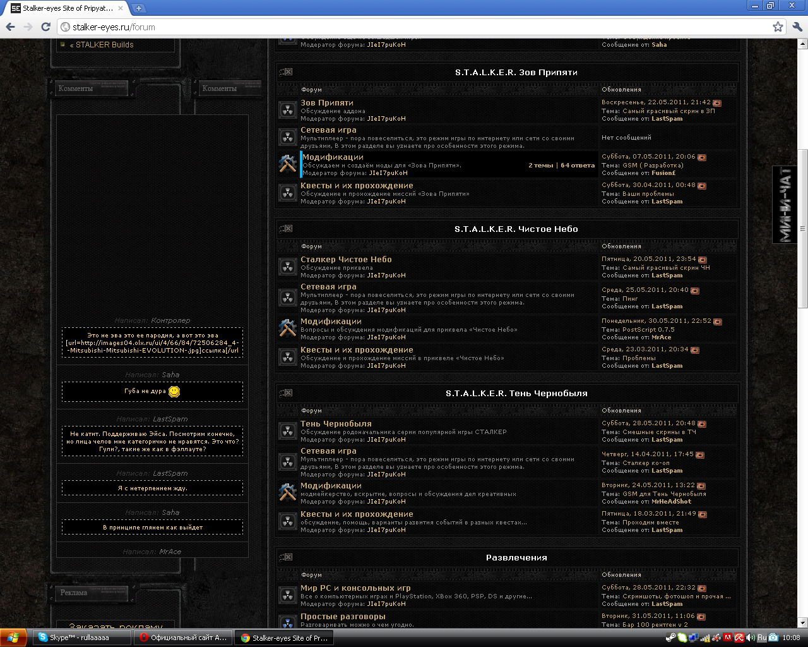Click tools icon beside Модификации in Тень Чернобыля section
The image size is (808, 647).
pos(288,493)
